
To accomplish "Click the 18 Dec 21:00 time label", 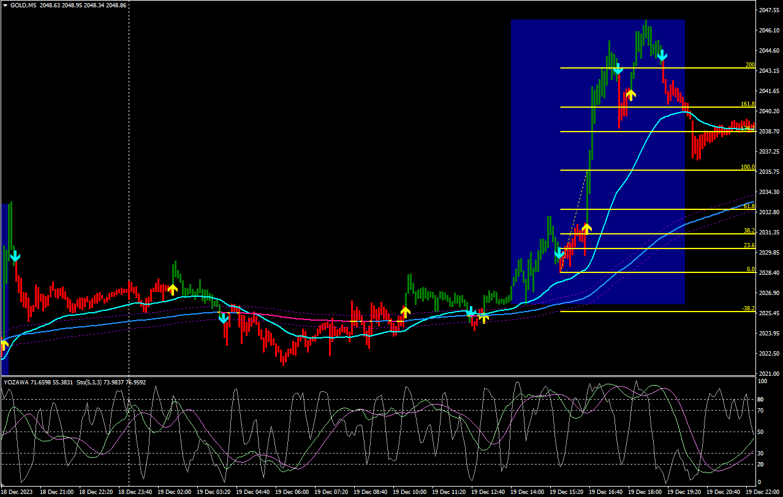I will [x=56, y=491].
